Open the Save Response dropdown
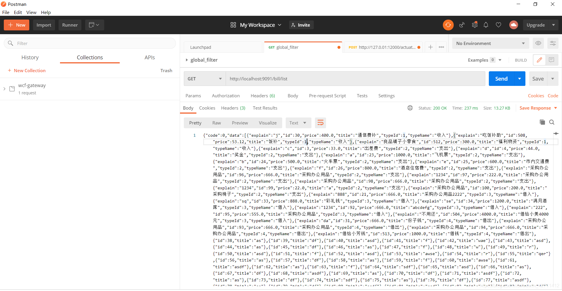Viewport: 562px width, 291px height. coord(538,108)
